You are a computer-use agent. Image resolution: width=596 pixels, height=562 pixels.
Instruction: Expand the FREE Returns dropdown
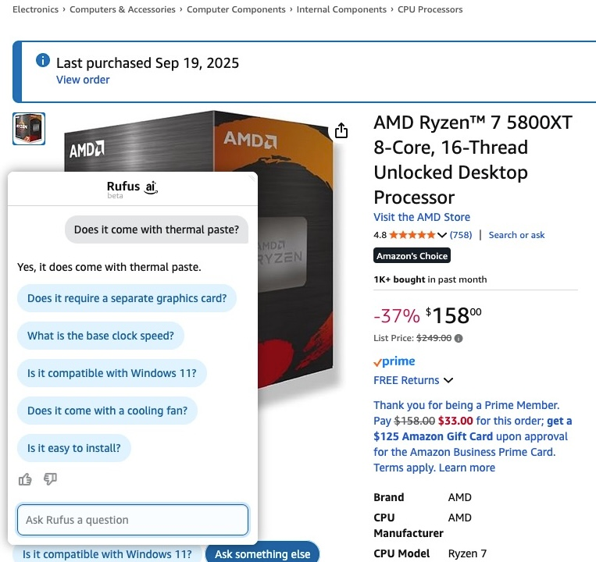(x=448, y=381)
